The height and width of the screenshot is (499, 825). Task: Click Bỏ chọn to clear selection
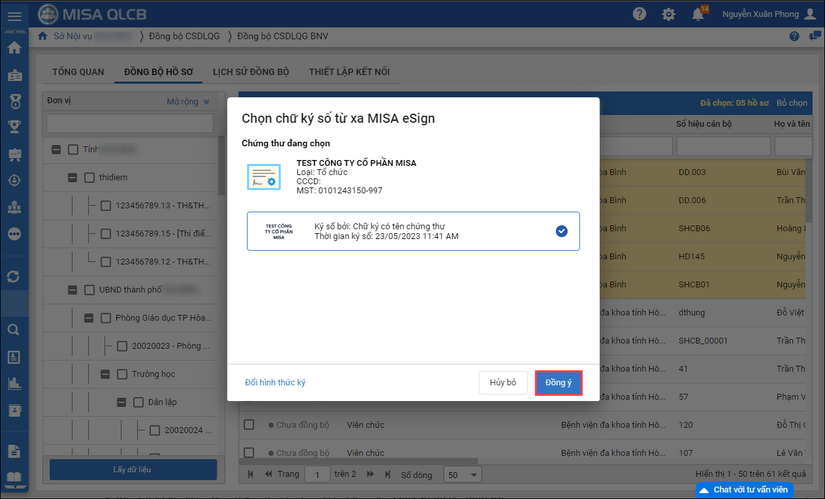[792, 103]
